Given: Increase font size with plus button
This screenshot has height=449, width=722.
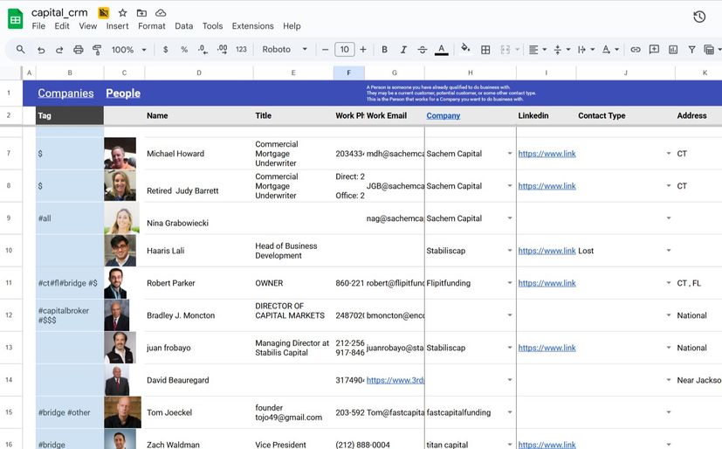Looking at the screenshot, I should tap(363, 49).
